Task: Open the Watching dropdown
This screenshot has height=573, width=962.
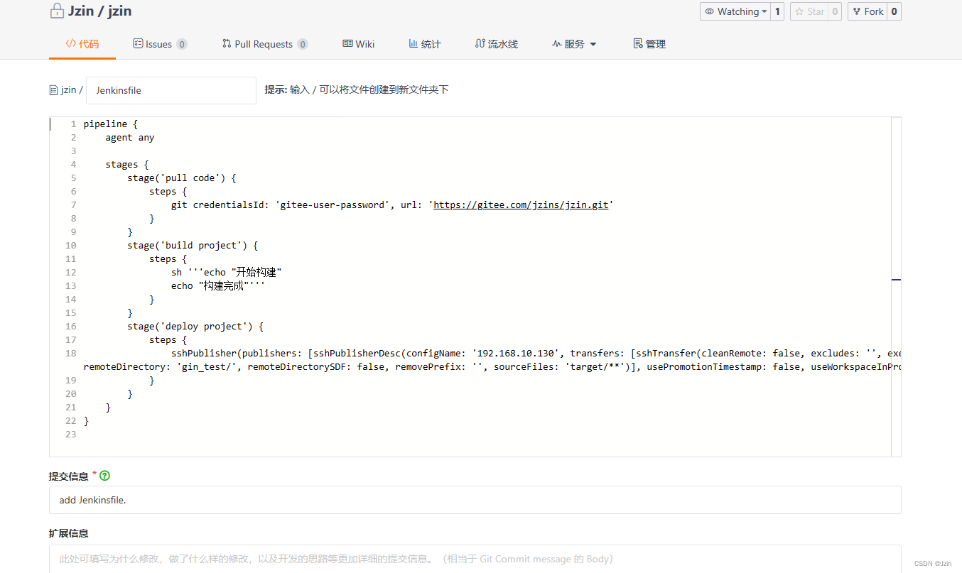Action: (735, 11)
